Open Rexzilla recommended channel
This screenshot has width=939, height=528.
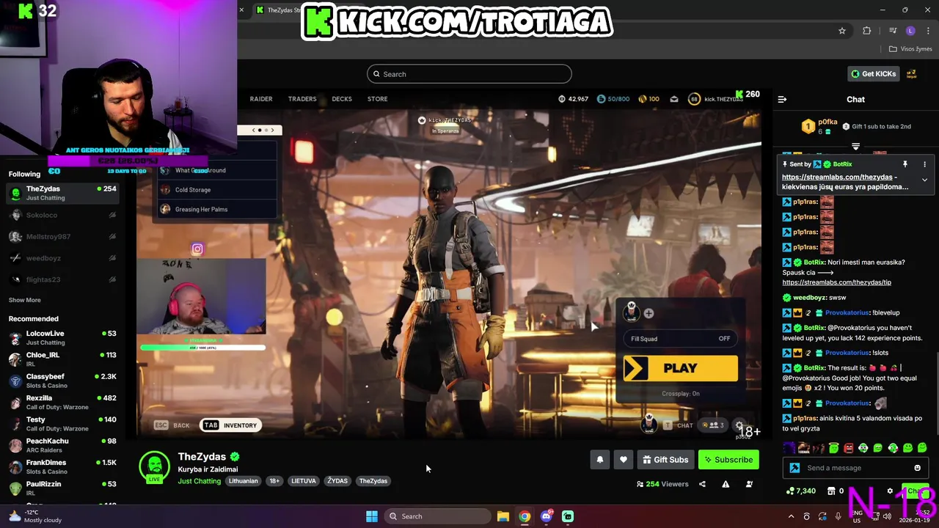click(x=62, y=402)
